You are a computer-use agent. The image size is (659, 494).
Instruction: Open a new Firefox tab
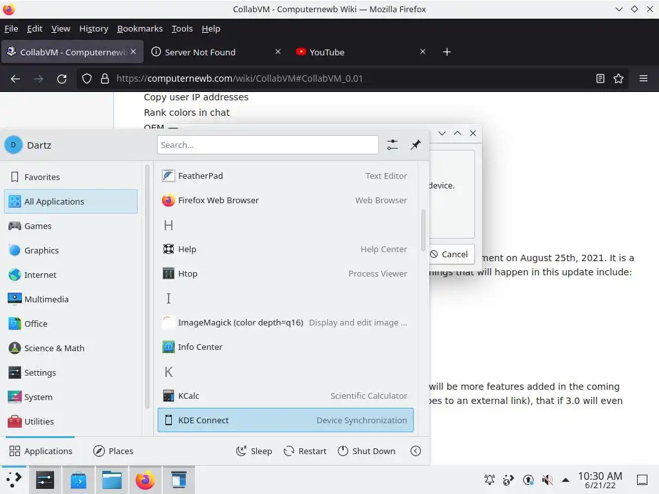(x=447, y=52)
